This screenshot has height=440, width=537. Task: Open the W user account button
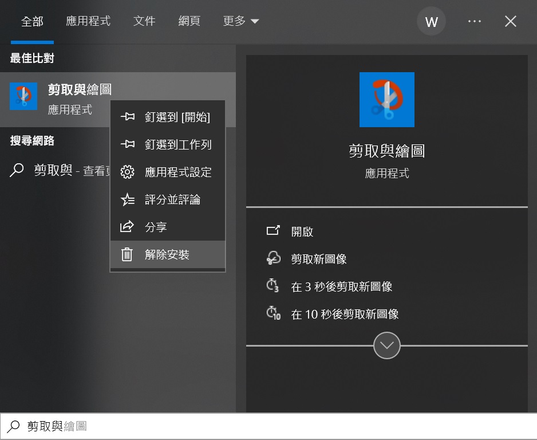[x=431, y=22]
